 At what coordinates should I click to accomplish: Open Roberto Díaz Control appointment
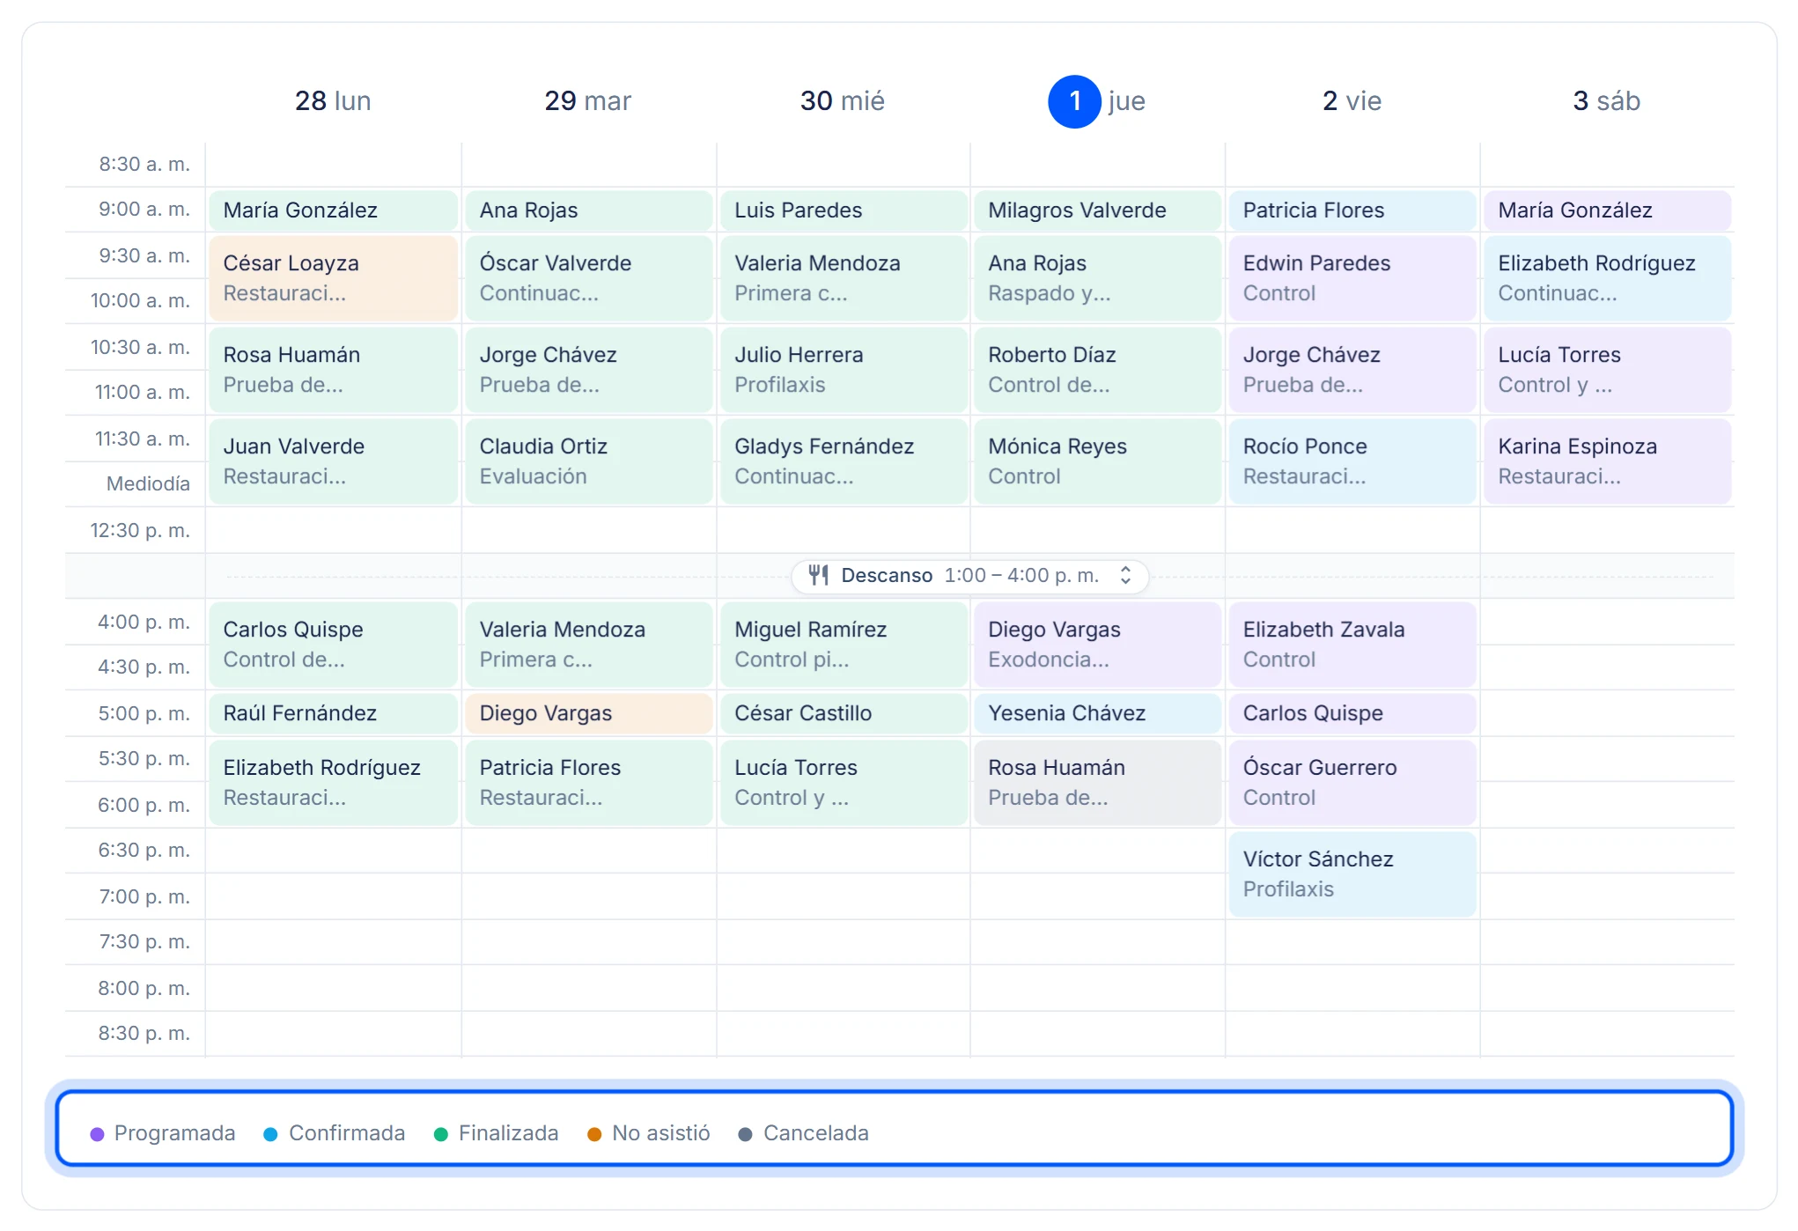point(1097,370)
